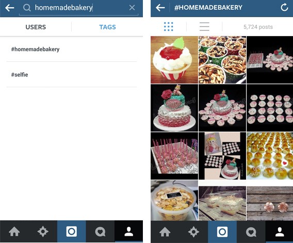The height and width of the screenshot is (243, 293).
Task: Switch to list view layout
Action: click(204, 26)
